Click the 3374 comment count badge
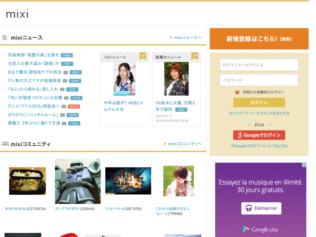 (74, 106)
